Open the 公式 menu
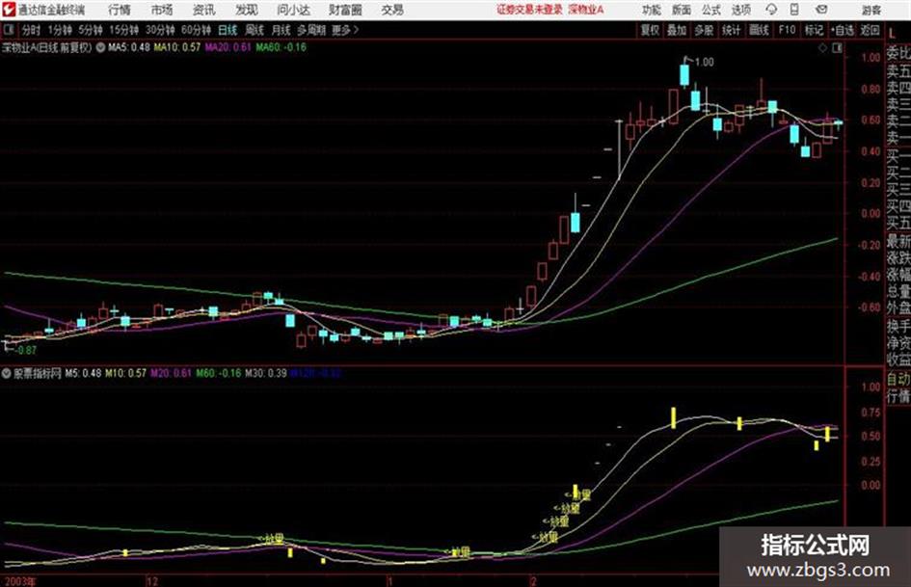Screen dimensions: 911x587 pos(711,10)
